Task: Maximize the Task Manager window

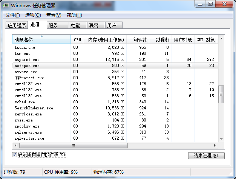Action: coord(210,4)
